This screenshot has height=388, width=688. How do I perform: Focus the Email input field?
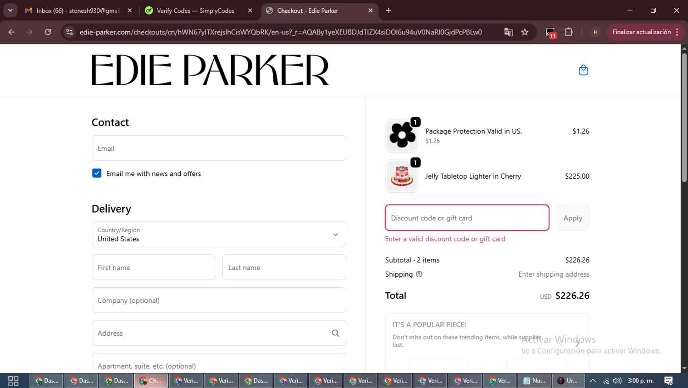tap(219, 148)
